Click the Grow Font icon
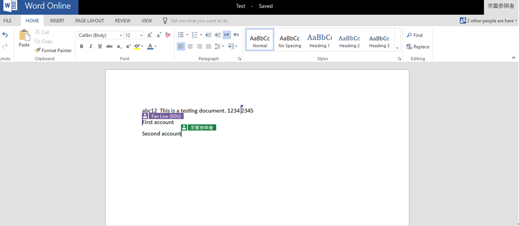Image resolution: width=519 pixels, height=226 pixels. click(149, 35)
